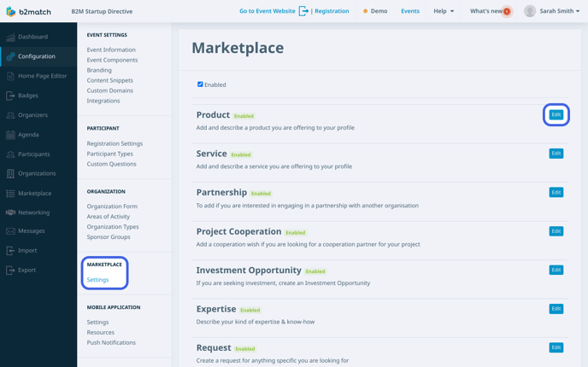
Task: Click the Demo label in header
Action: click(x=379, y=11)
